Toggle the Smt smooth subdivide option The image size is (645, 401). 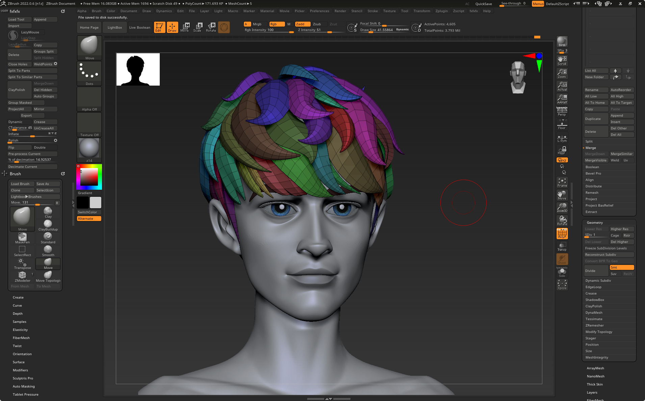click(x=622, y=267)
